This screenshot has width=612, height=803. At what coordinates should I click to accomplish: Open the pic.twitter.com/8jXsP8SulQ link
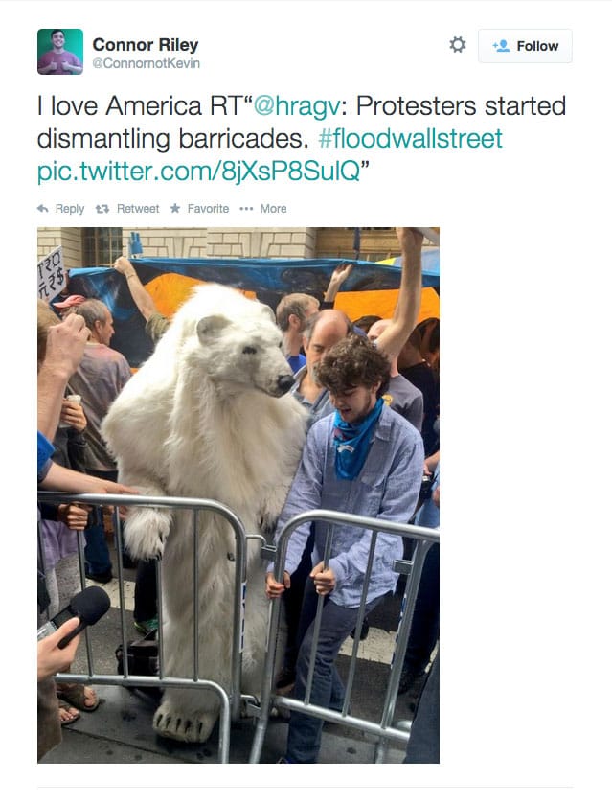[198, 171]
